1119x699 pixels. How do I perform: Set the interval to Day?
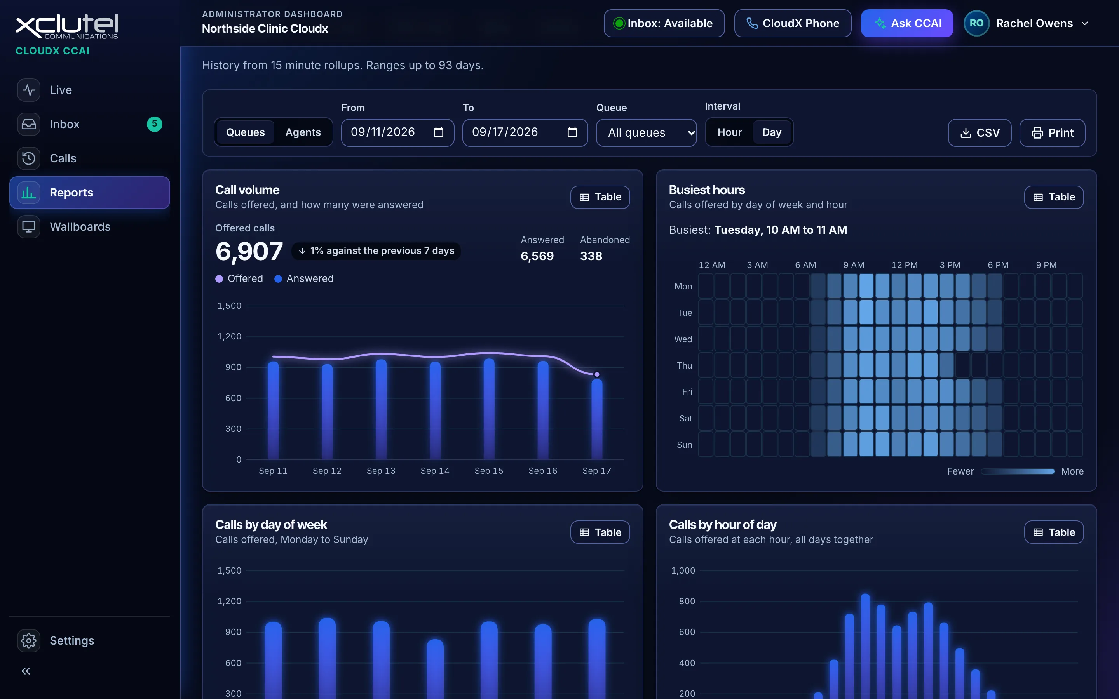(772, 132)
